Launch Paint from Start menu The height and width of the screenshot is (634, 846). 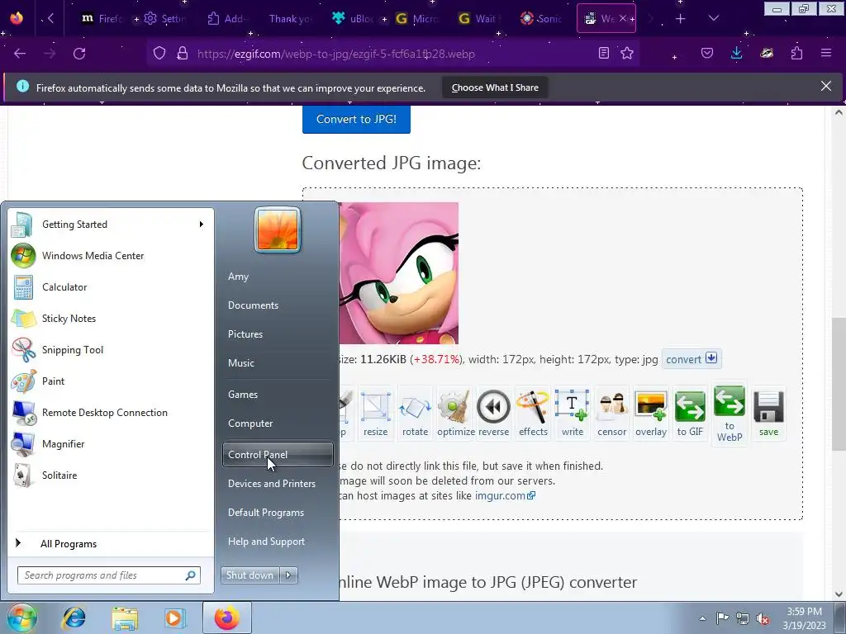point(111,381)
